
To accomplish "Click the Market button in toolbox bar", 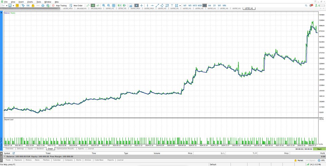I will (x=299, y=160).
